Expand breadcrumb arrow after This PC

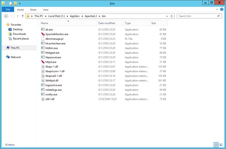pyautogui.click(x=46, y=16)
